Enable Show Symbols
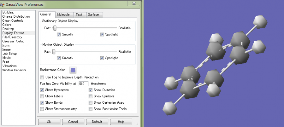 coord(91,96)
